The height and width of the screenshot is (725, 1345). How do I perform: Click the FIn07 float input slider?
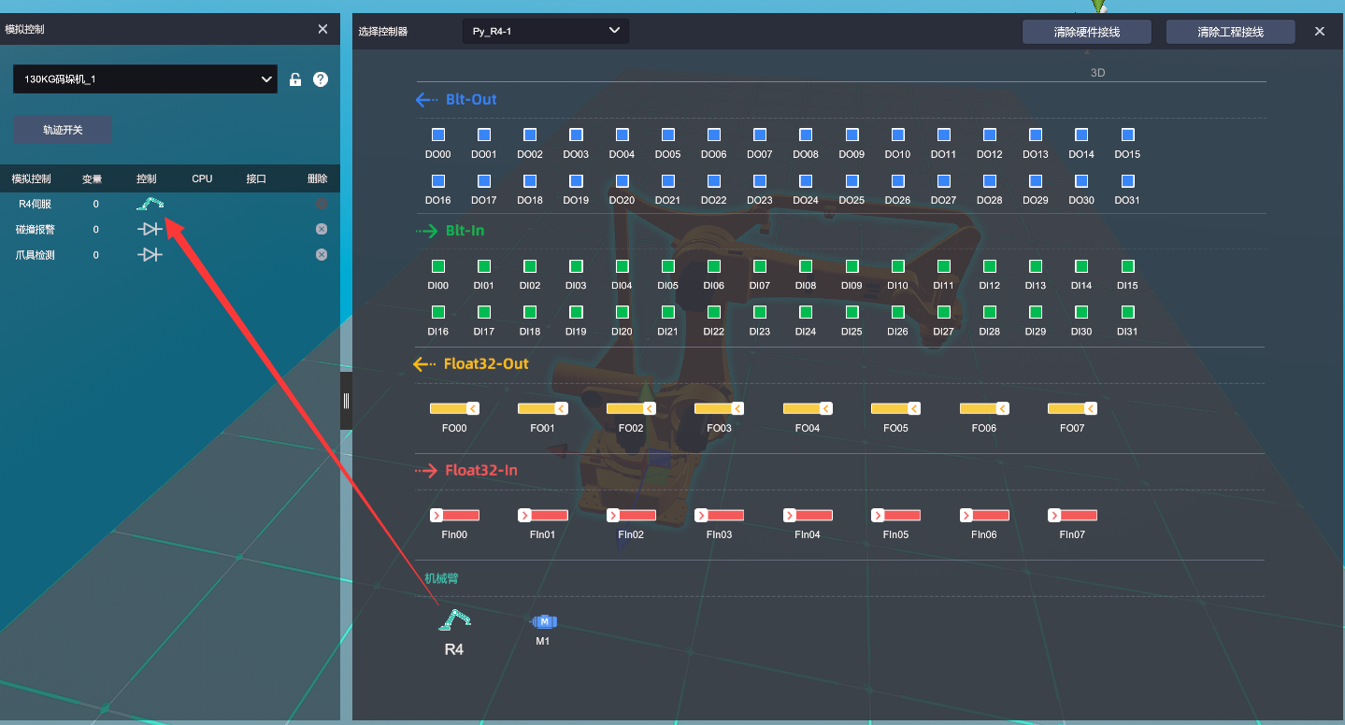[x=1072, y=515]
